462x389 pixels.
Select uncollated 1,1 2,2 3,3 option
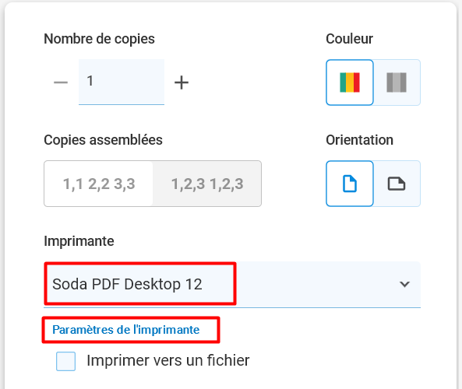pyautogui.click(x=99, y=184)
